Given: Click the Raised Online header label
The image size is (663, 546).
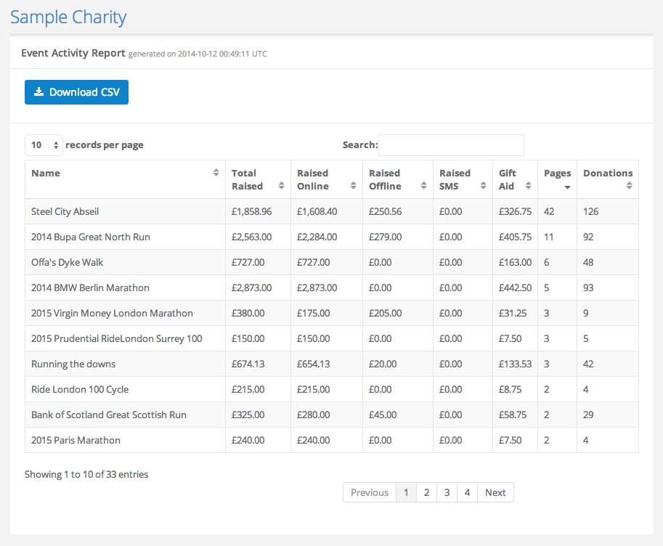Looking at the screenshot, I should click(x=313, y=179).
